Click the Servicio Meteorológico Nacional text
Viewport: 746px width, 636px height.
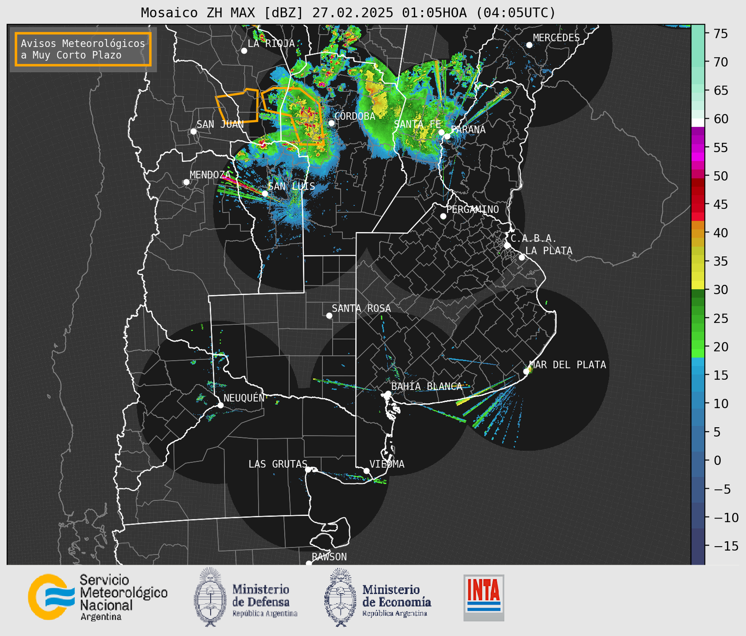[123, 598]
